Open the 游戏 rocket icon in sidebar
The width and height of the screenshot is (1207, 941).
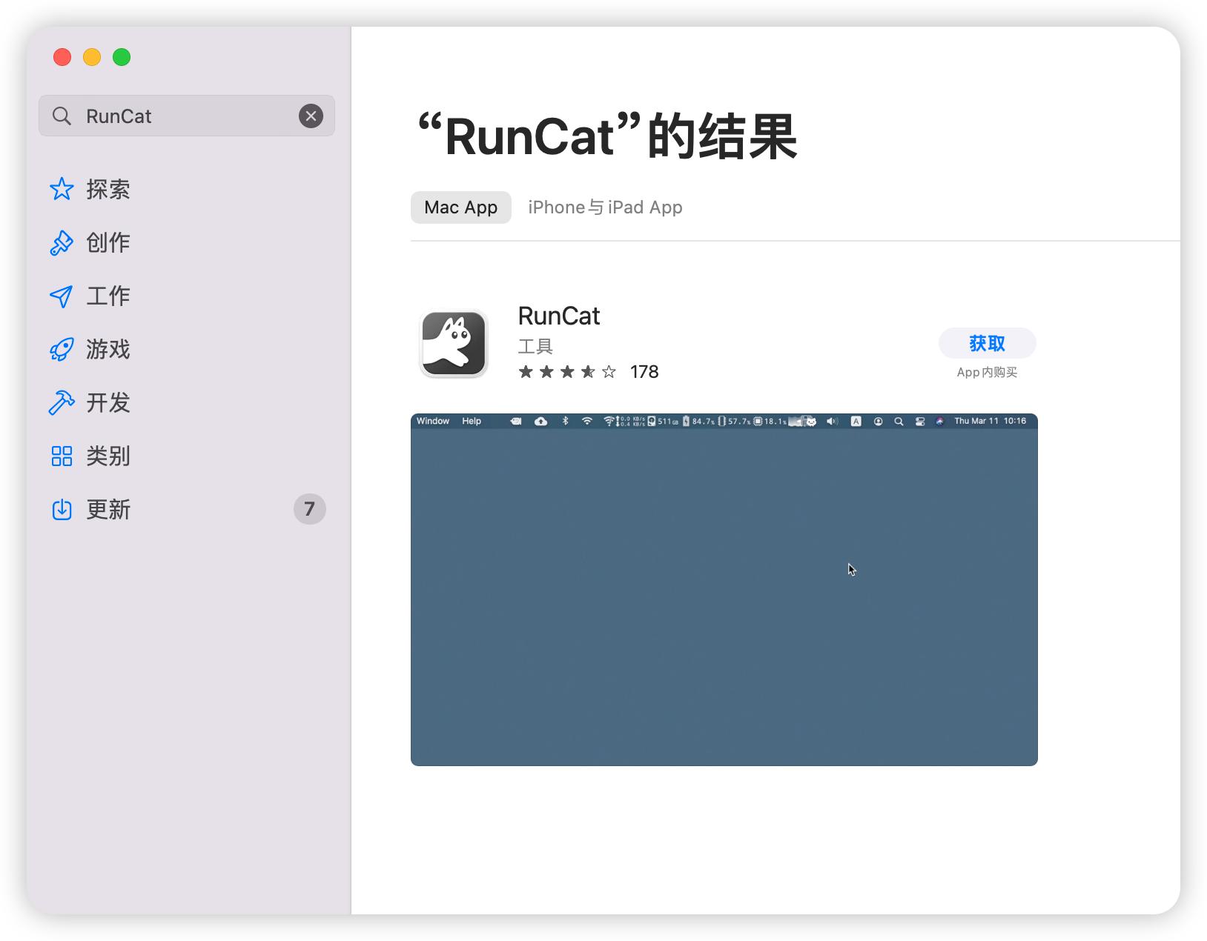(x=62, y=349)
